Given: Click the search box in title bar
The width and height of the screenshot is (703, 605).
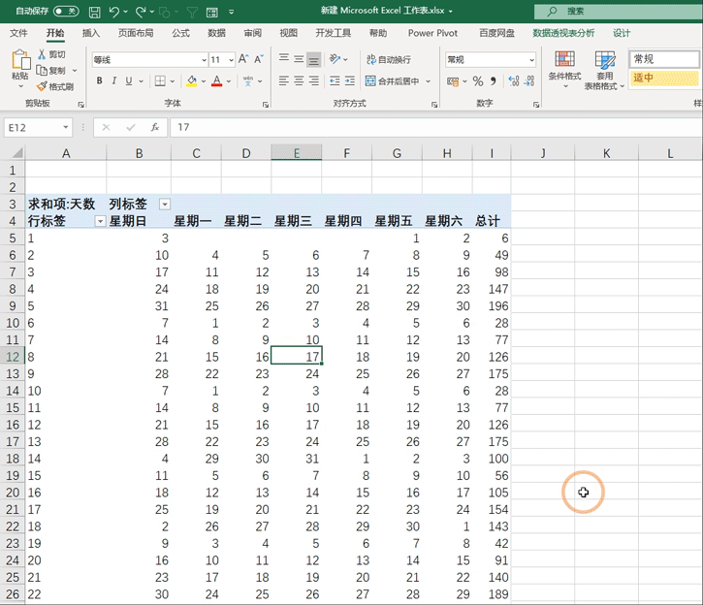Looking at the screenshot, I should (x=619, y=12).
